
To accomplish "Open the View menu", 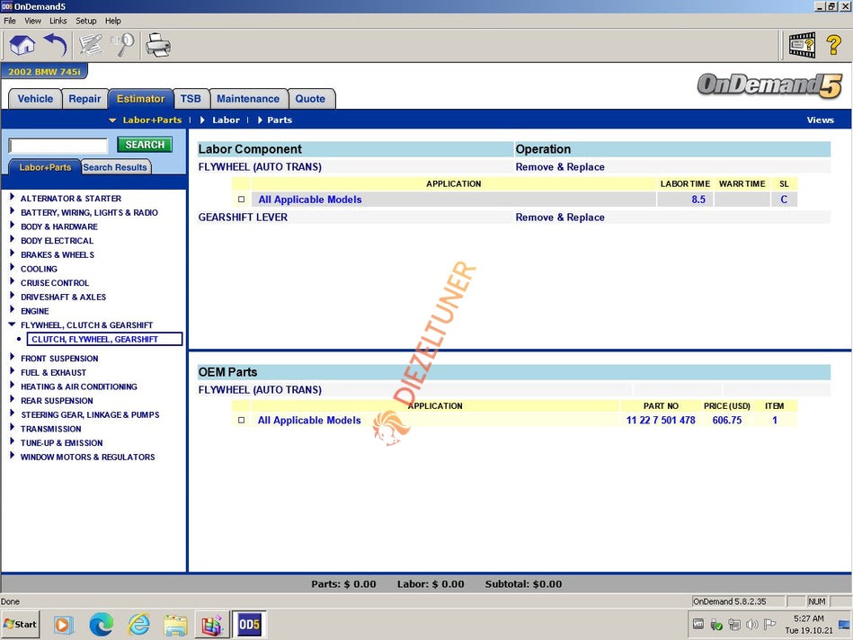I will (x=32, y=21).
